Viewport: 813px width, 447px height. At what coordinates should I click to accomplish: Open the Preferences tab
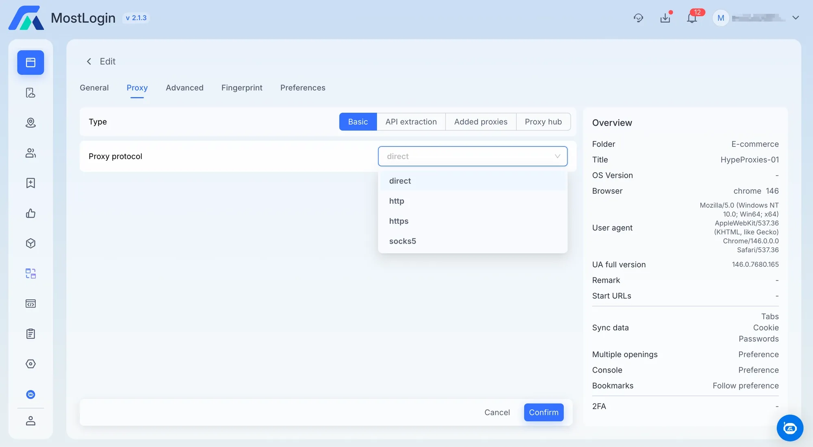302,88
